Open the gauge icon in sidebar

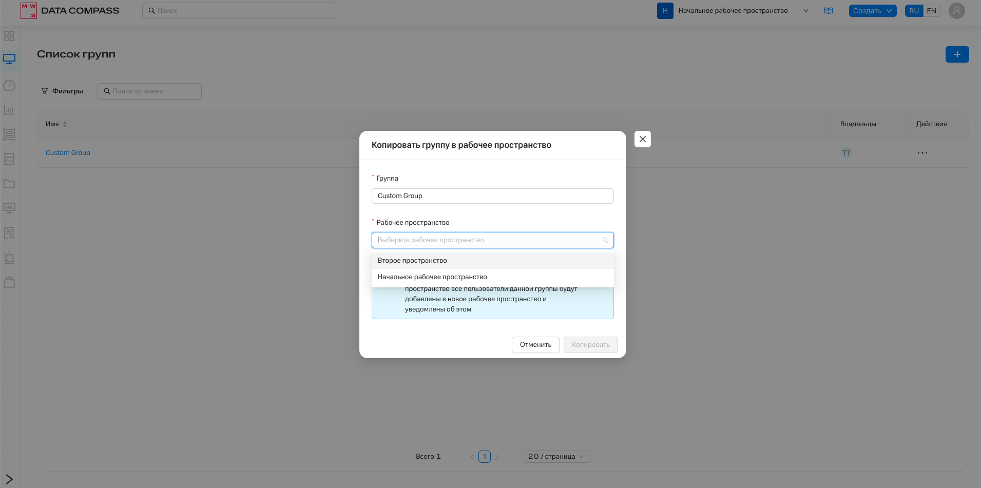click(x=9, y=85)
